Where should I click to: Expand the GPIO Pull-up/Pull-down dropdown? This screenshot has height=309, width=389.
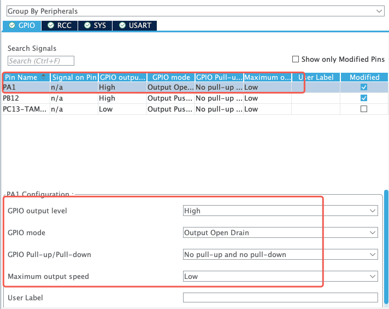(x=280, y=254)
